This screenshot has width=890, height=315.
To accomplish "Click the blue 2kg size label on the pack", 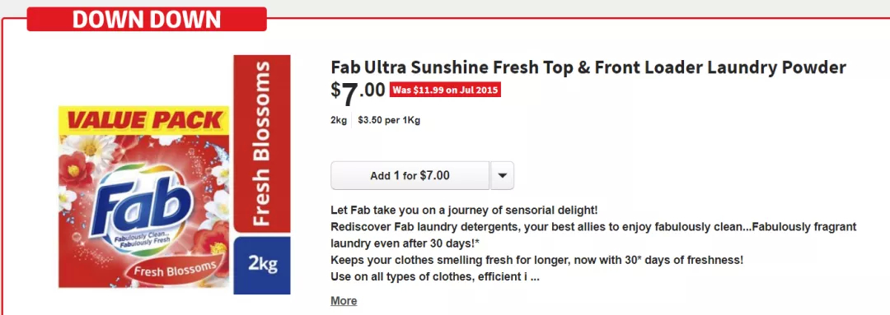I will pyautogui.click(x=262, y=265).
